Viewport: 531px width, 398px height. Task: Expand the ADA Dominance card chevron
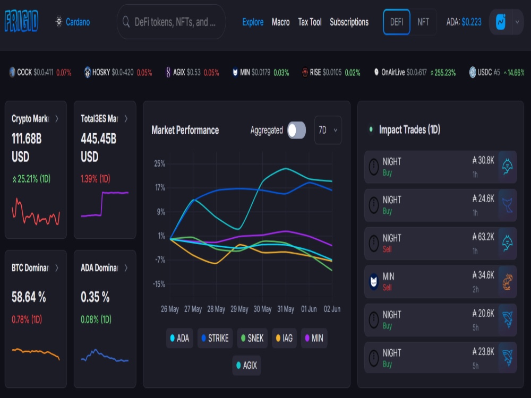(126, 267)
